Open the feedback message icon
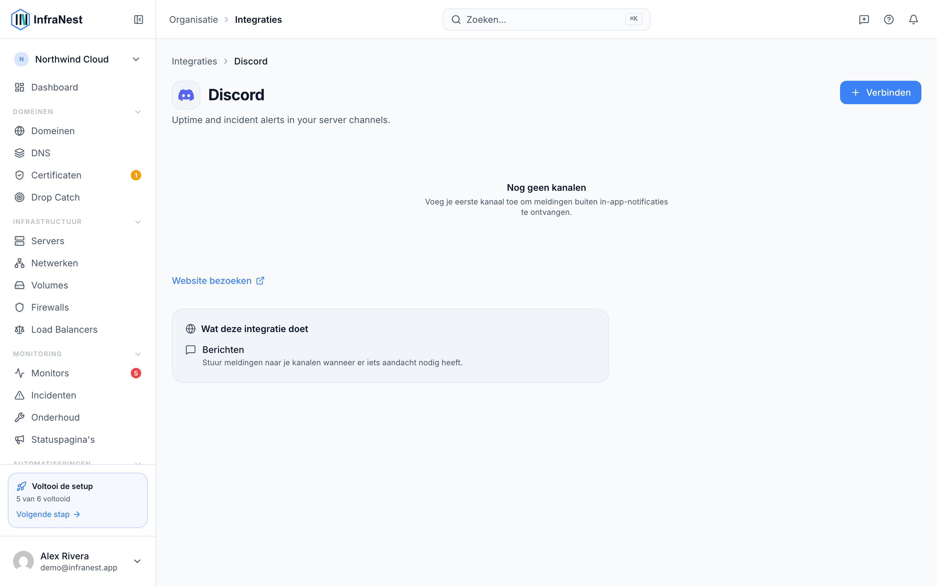This screenshot has width=937, height=586. (x=864, y=20)
